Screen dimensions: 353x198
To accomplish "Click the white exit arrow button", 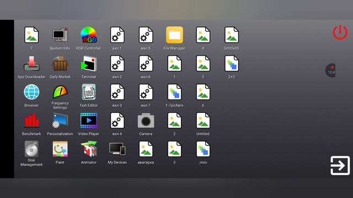I will pos(340,166).
